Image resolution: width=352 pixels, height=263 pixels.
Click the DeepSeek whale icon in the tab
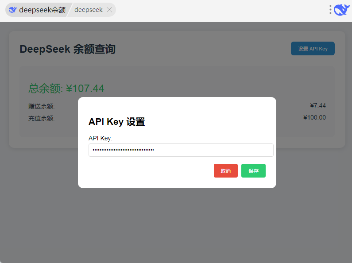[12, 10]
